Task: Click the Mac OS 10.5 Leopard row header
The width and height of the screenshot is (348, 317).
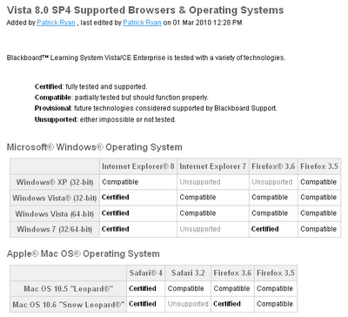Action: [x=69, y=289]
